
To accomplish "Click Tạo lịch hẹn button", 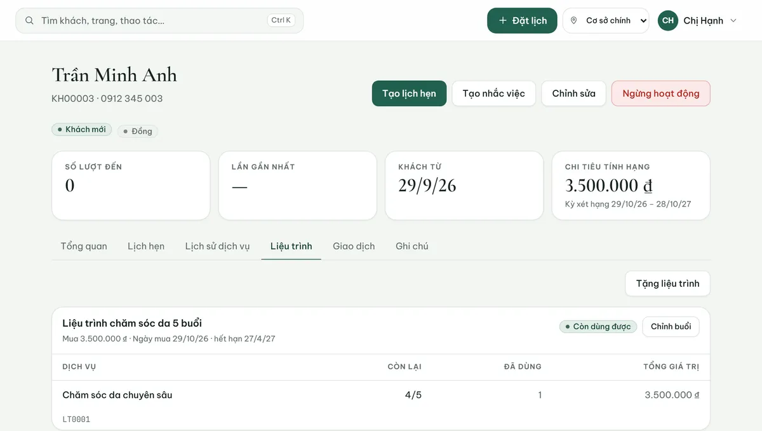I will [409, 93].
